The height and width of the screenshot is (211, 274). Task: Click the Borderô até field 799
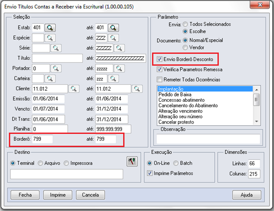coord(106,139)
